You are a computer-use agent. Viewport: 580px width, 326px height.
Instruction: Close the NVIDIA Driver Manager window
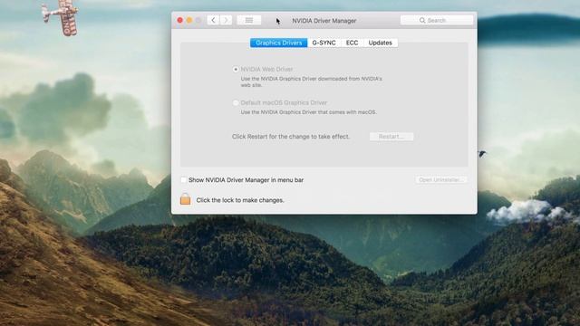pyautogui.click(x=180, y=20)
